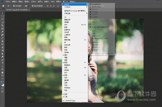Open 历史记录 panel entry
162x107 pixels.
point(75,45)
